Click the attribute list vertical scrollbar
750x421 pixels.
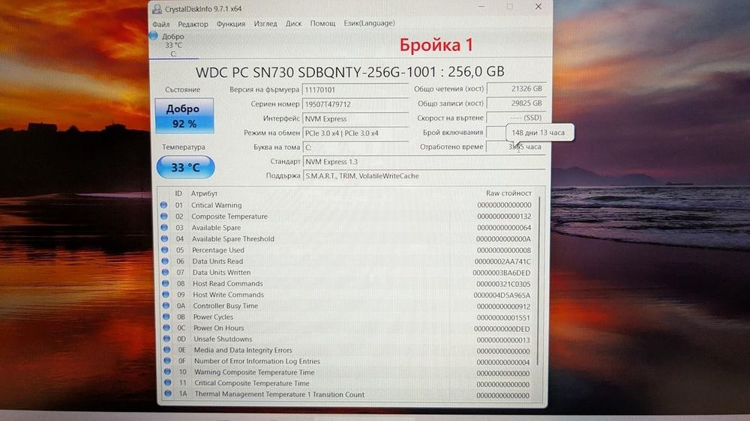(x=539, y=279)
